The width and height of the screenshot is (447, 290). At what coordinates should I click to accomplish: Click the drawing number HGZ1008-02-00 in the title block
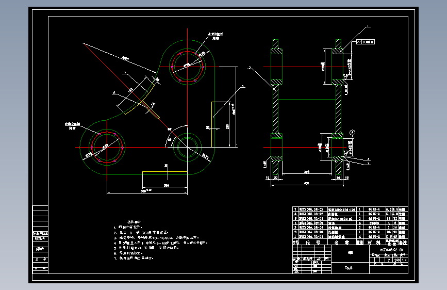(x=392, y=250)
